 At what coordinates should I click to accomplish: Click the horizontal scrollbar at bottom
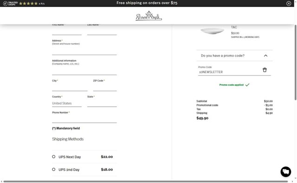pos(145,182)
